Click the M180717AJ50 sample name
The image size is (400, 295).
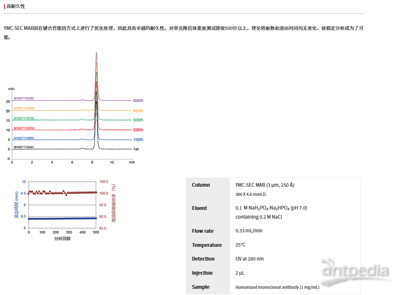[24, 98]
